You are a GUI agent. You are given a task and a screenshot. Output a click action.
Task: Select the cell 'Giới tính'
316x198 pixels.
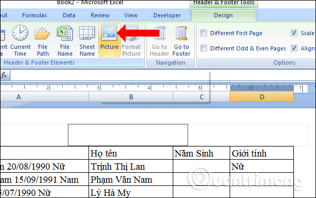pyautogui.click(x=262, y=153)
